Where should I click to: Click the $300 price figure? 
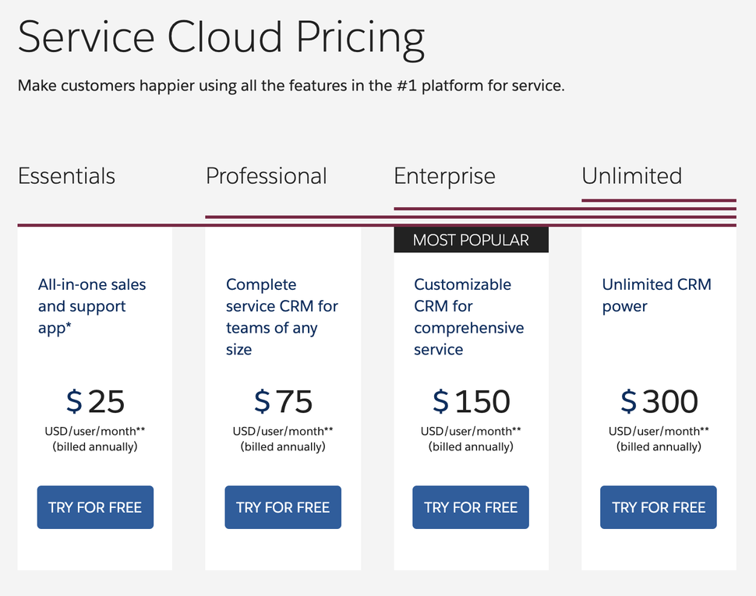(659, 402)
